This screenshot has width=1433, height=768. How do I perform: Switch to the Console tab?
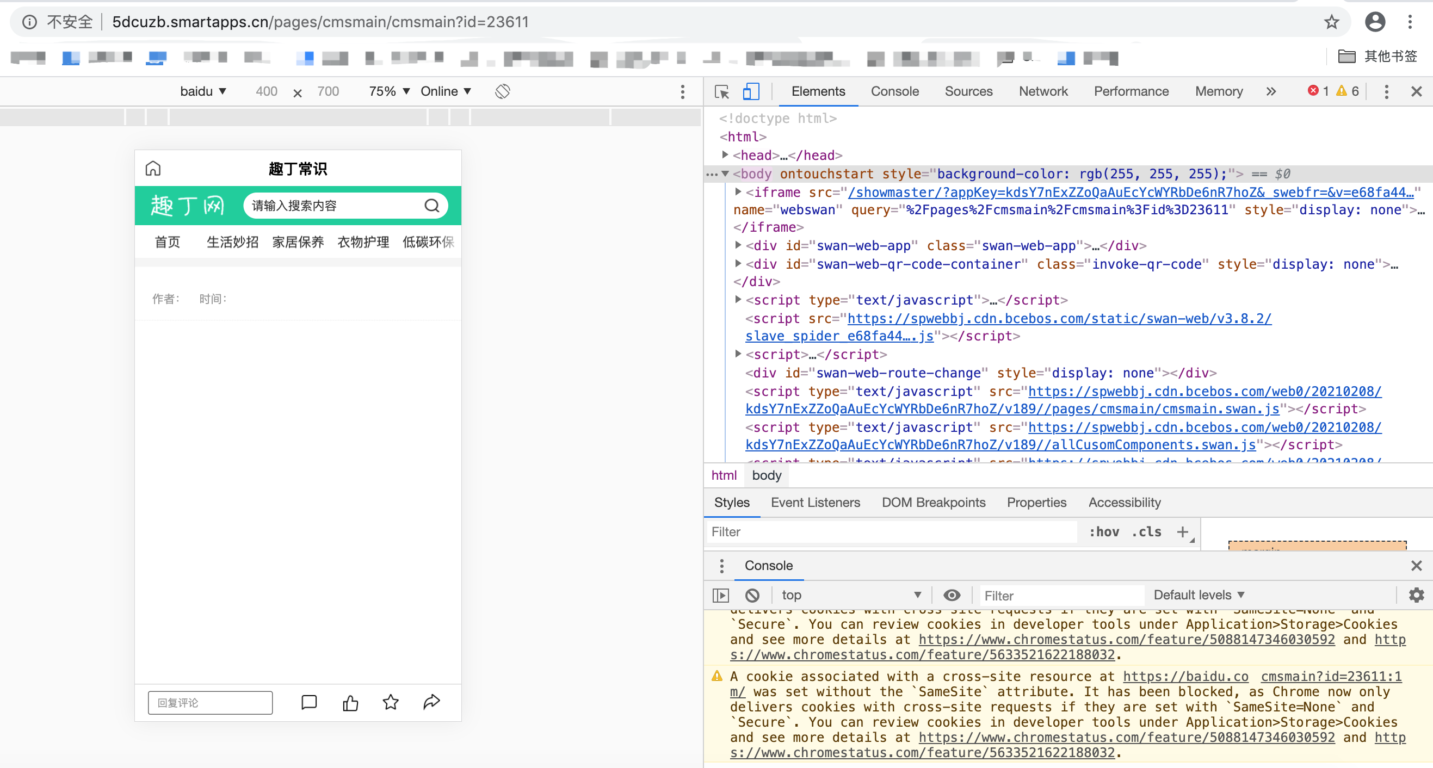pyautogui.click(x=894, y=91)
